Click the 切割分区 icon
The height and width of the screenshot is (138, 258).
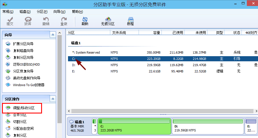(x=8, y=121)
